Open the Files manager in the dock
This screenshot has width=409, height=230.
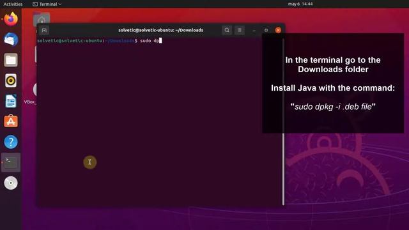tap(11, 60)
